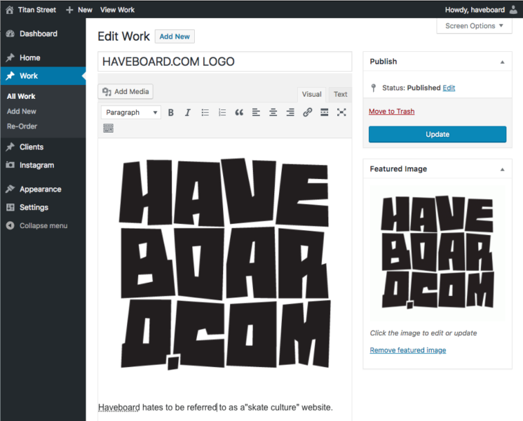Insert Read More tag
523x421 pixels.
(325, 112)
